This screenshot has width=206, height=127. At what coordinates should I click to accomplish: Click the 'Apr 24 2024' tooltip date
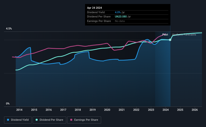[94, 8]
